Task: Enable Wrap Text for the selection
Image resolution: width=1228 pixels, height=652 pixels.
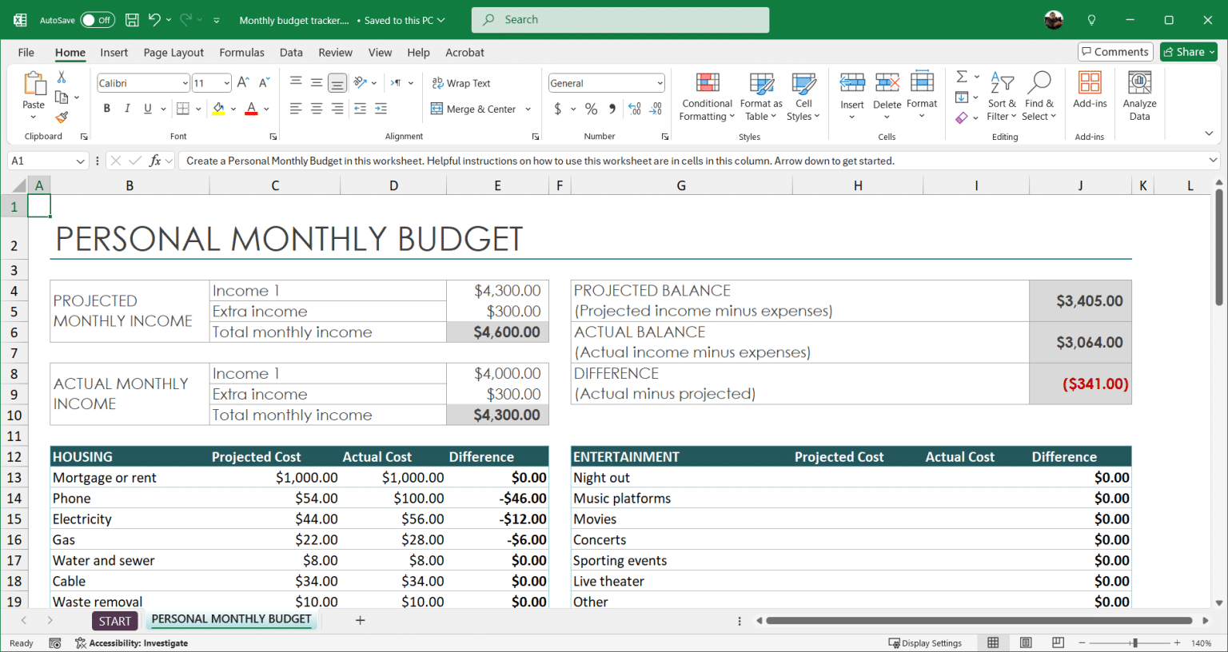Action: [461, 82]
